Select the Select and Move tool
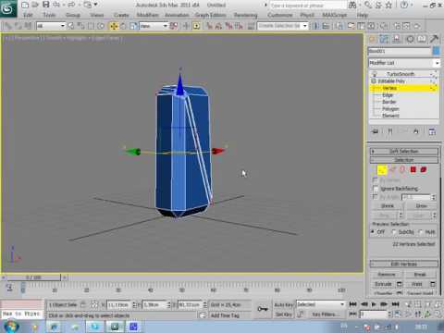The image size is (444, 333). (114, 26)
